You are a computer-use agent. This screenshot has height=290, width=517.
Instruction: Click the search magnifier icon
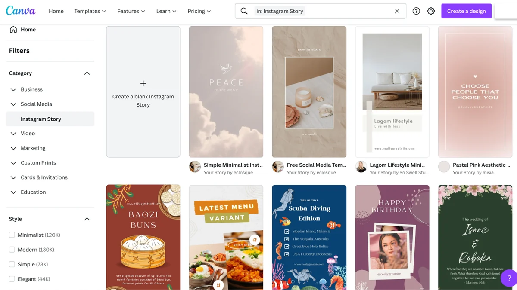click(244, 11)
